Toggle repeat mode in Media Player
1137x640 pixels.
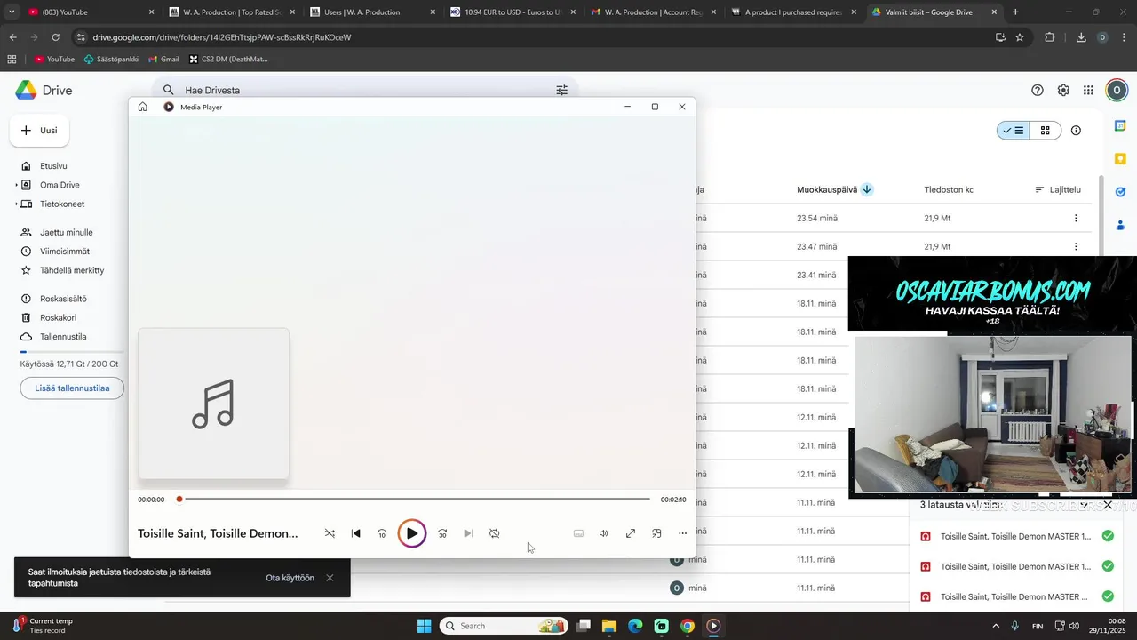(495, 533)
